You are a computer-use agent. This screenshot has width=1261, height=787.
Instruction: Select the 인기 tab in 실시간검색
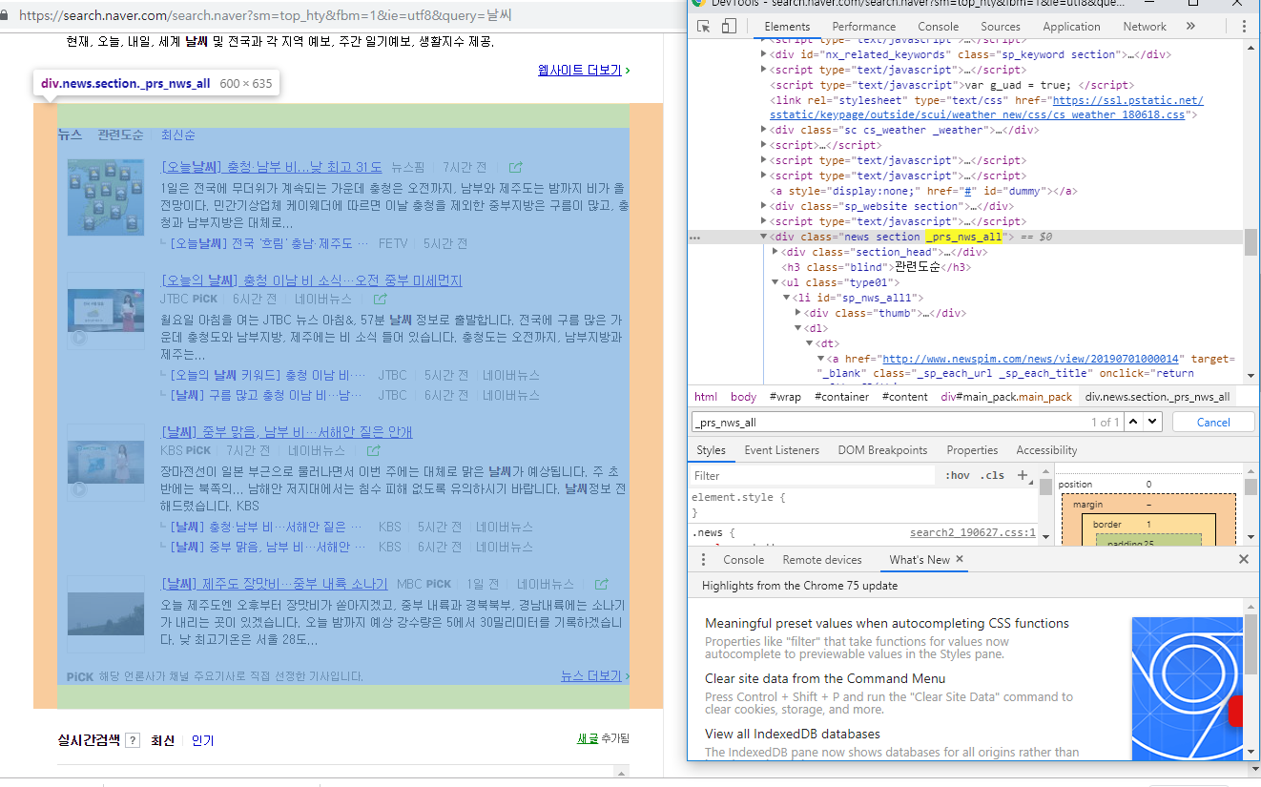(202, 740)
